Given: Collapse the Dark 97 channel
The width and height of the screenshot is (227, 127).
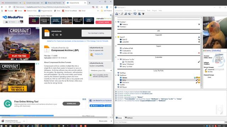Looking at the screenshot, I should pyautogui.click(x=116, y=37).
